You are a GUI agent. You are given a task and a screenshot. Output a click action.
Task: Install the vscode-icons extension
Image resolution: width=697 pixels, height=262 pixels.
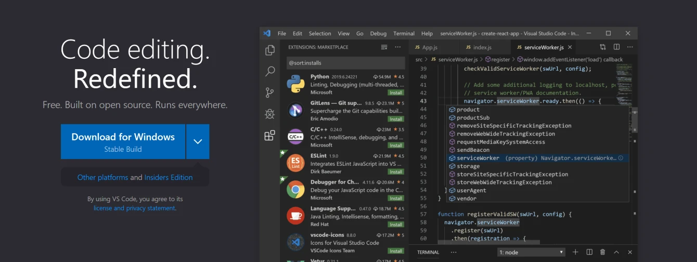point(396,251)
